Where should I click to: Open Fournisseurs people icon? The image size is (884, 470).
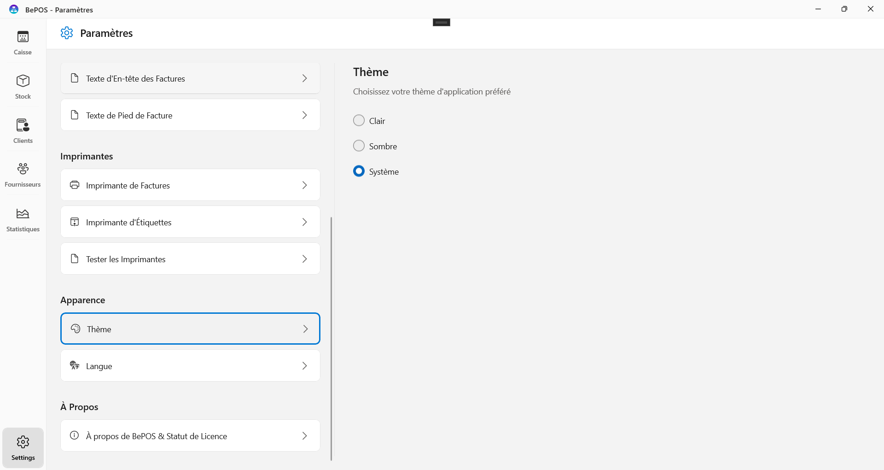point(23,169)
